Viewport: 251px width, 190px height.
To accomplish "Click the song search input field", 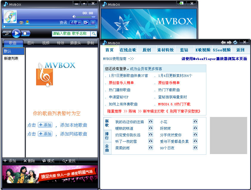I will click(x=71, y=33).
